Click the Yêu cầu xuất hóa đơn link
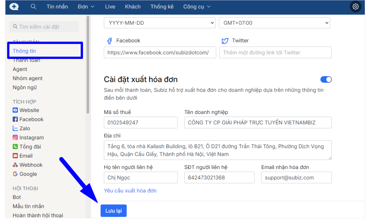The image size is (371, 221). click(x=130, y=191)
